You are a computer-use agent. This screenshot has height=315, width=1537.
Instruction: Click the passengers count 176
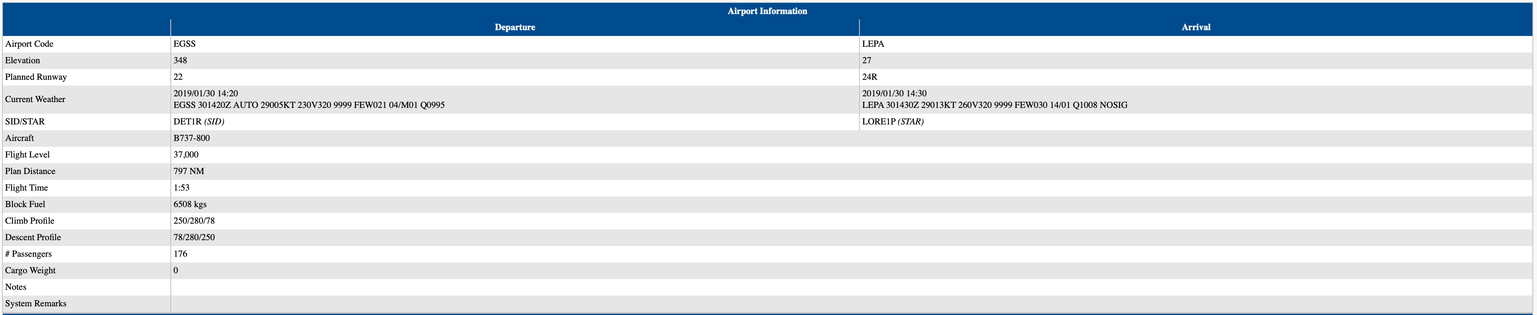point(180,254)
